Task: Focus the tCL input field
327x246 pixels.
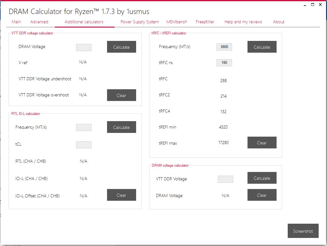Action: [x=84, y=145]
